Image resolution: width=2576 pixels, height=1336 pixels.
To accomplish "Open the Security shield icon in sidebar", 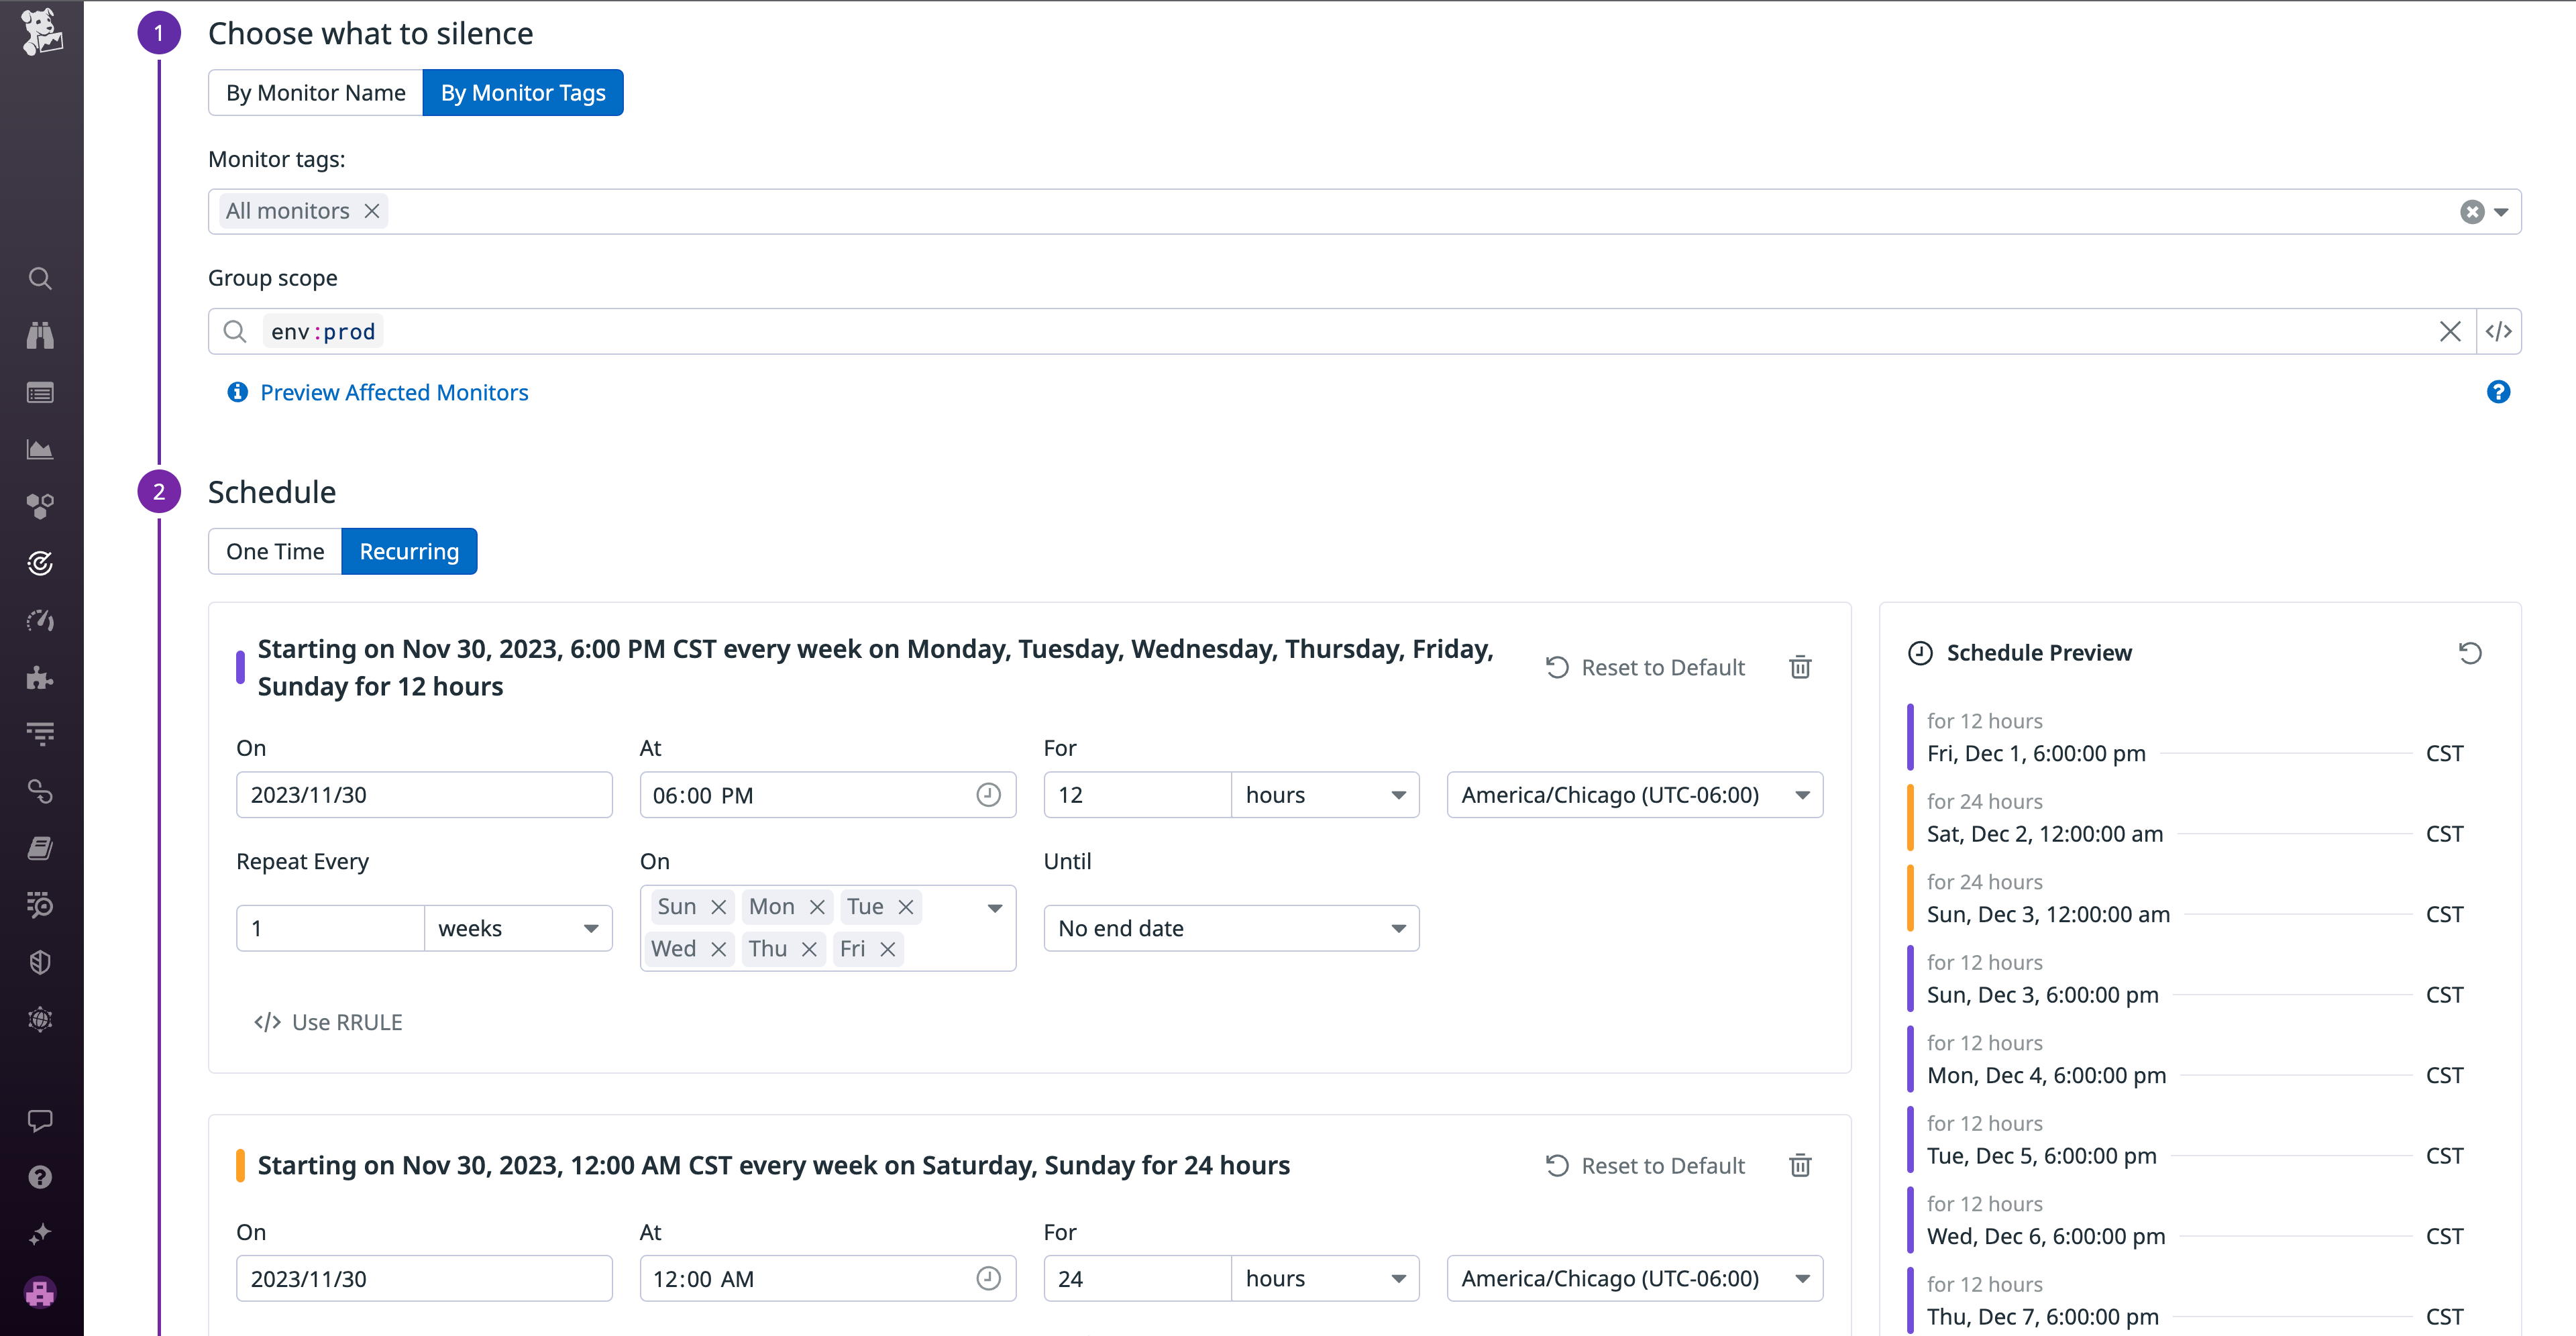I will pyautogui.click(x=40, y=962).
